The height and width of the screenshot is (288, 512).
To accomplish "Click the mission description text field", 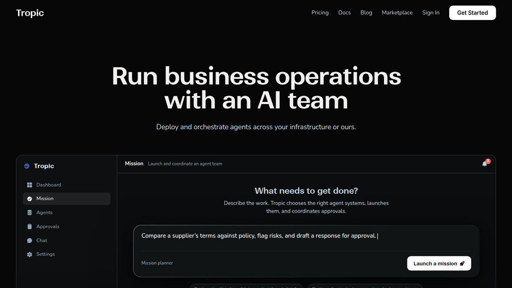I will 306,236.
